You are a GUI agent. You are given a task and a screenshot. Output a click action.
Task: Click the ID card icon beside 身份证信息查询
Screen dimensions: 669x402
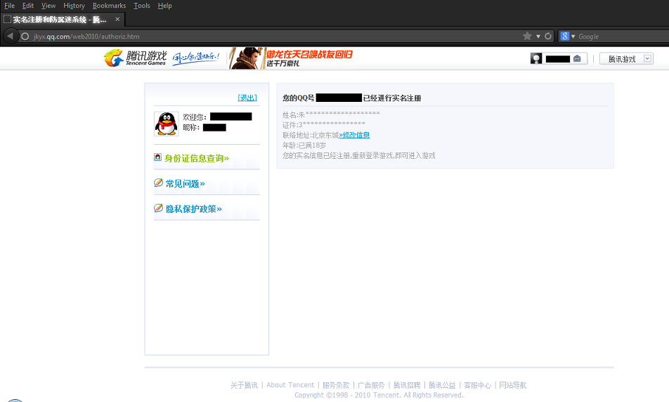[x=158, y=157]
